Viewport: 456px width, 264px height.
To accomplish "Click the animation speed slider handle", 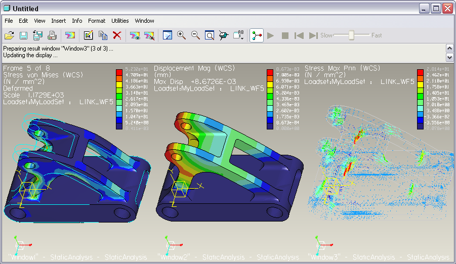I will point(351,35).
